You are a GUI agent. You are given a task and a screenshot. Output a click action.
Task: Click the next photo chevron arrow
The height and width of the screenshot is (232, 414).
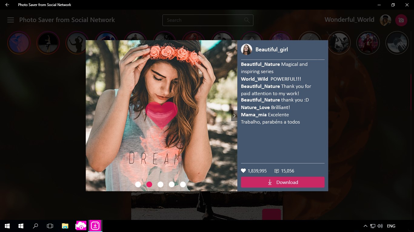(x=234, y=115)
